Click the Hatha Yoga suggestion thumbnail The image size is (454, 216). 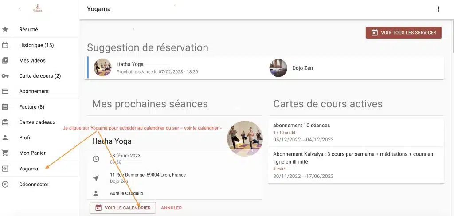coord(102,67)
